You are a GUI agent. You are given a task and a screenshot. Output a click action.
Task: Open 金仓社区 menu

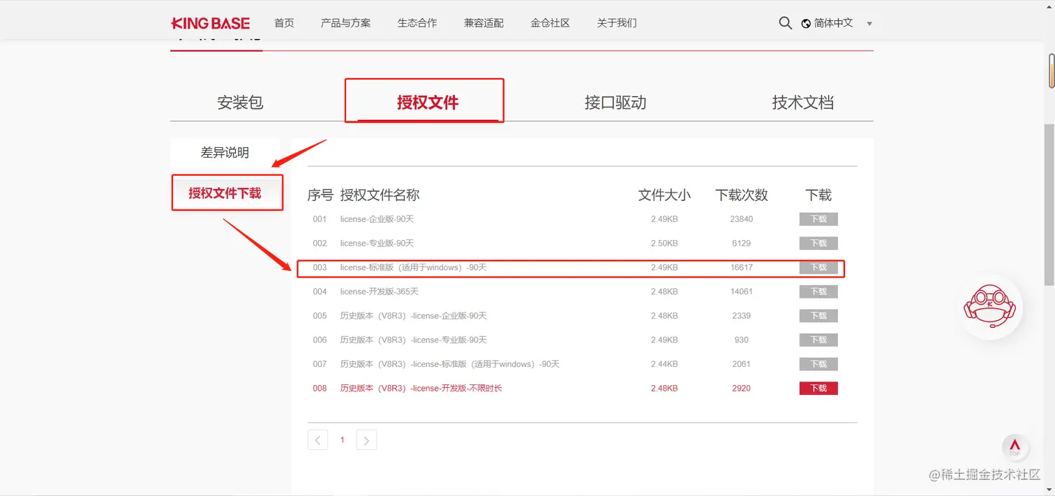(x=550, y=23)
